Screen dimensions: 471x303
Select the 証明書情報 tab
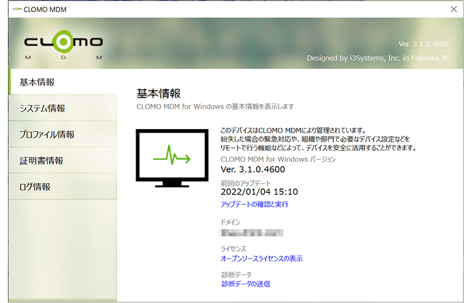[x=63, y=161]
